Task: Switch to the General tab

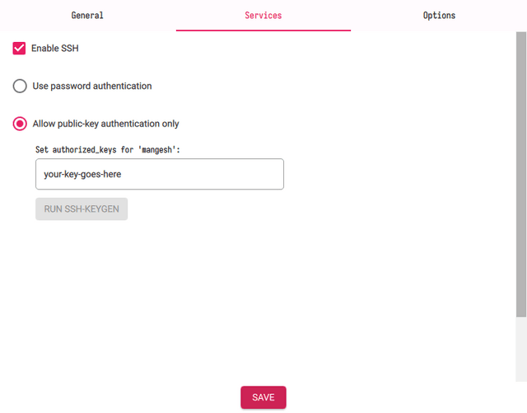Action: [87, 16]
